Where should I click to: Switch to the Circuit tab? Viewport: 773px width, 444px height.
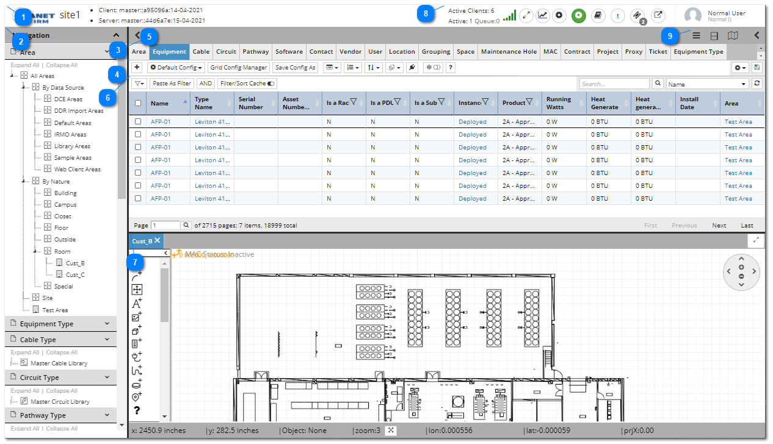point(226,52)
